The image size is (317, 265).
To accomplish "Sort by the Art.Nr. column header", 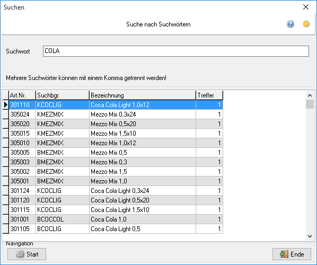I will click(x=22, y=95).
